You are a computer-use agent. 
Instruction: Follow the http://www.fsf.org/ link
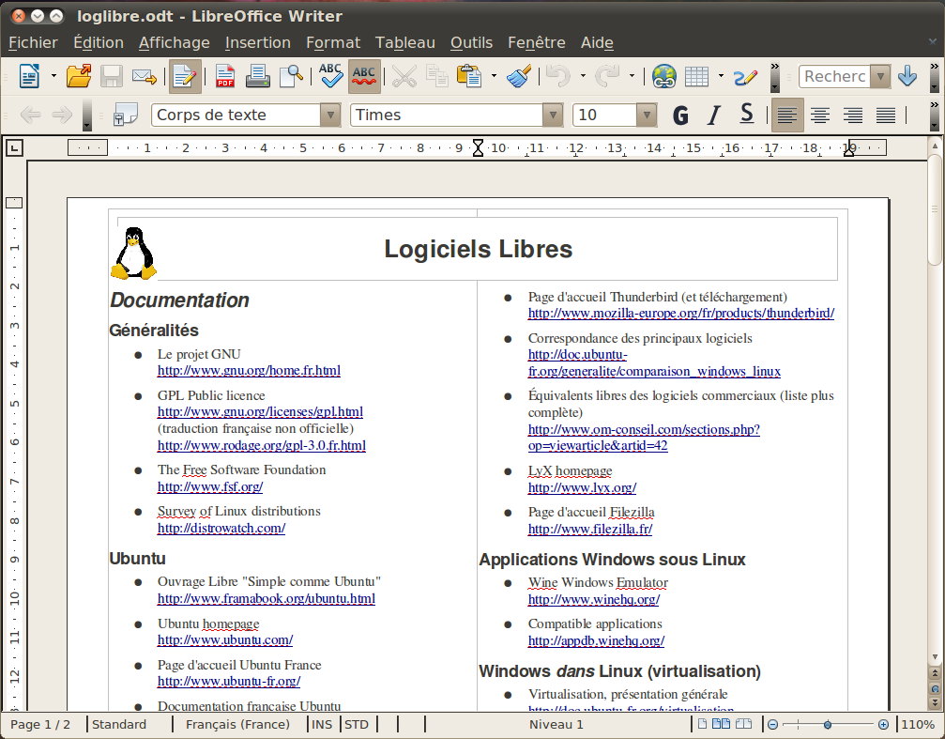click(209, 486)
